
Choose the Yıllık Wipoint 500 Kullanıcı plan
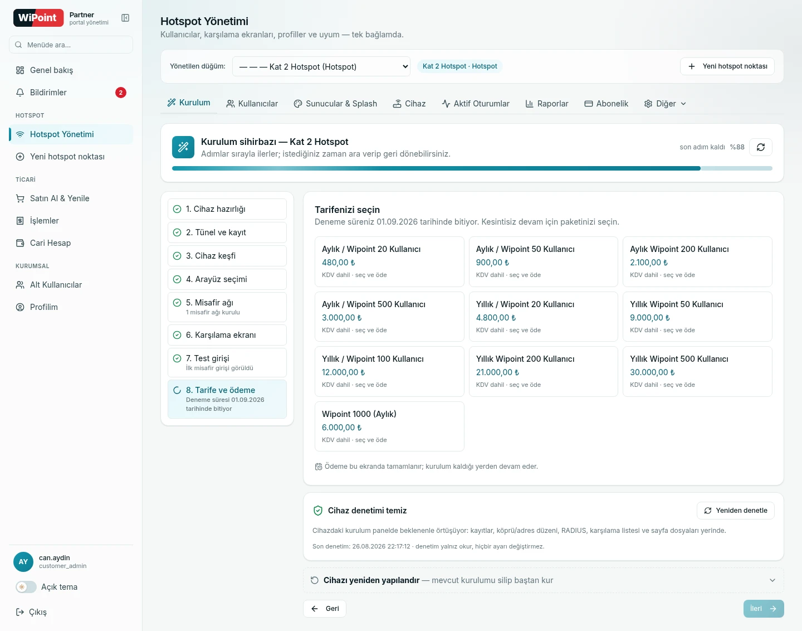pos(697,371)
